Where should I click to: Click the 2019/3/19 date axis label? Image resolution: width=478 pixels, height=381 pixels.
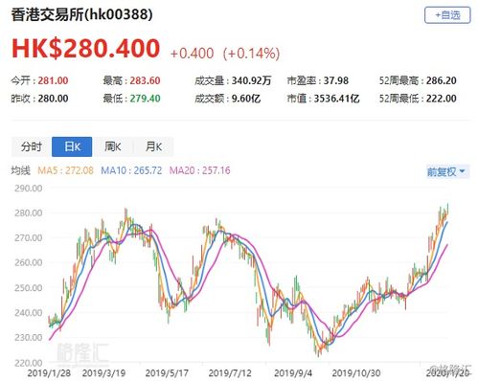pos(103,373)
